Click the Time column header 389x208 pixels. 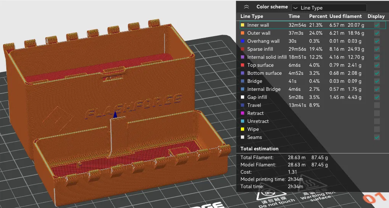pyautogui.click(x=294, y=16)
